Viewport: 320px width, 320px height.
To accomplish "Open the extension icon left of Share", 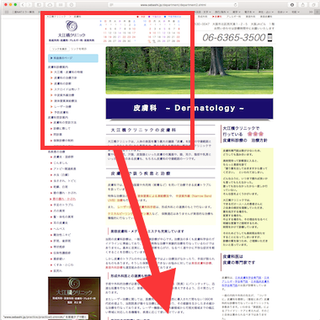I will pyautogui.click(x=292, y=5).
